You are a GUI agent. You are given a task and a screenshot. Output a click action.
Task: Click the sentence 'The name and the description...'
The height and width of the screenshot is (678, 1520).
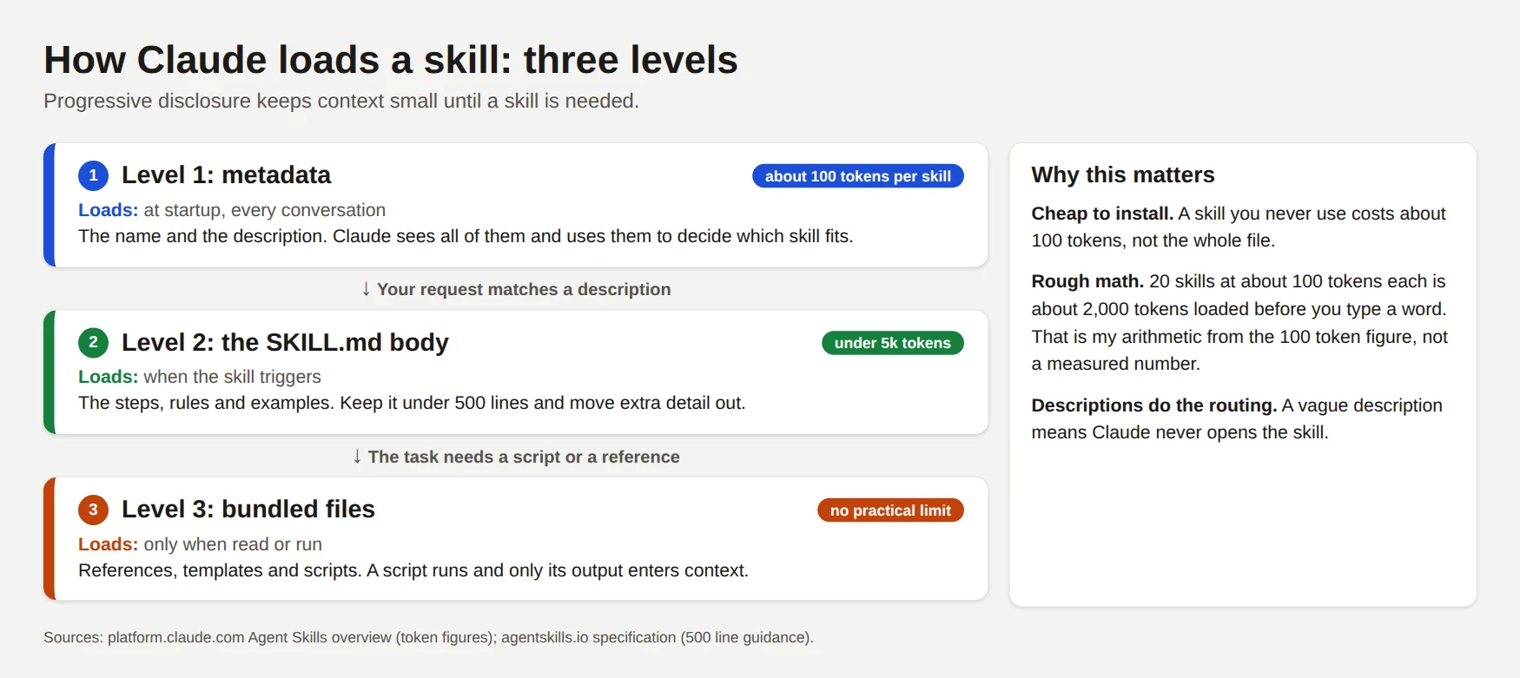466,236
